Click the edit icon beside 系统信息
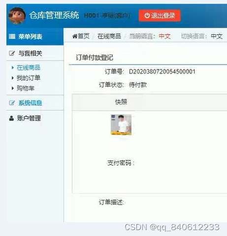The height and width of the screenshot is (236, 227). pyautogui.click(x=12, y=103)
